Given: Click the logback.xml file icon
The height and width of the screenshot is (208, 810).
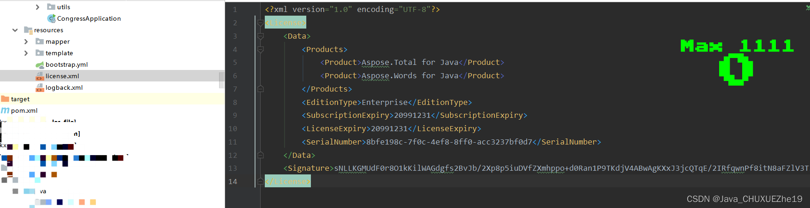Looking at the screenshot, I should pos(40,87).
